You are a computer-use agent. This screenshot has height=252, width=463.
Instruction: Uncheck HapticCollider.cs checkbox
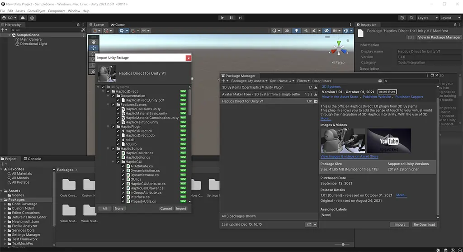[x=118, y=153]
